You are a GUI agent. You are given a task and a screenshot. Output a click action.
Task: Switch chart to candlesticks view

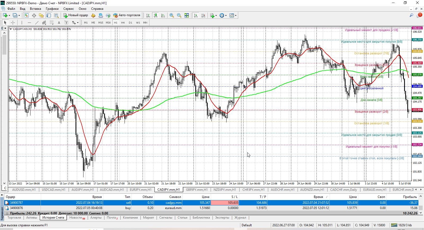click(156, 15)
